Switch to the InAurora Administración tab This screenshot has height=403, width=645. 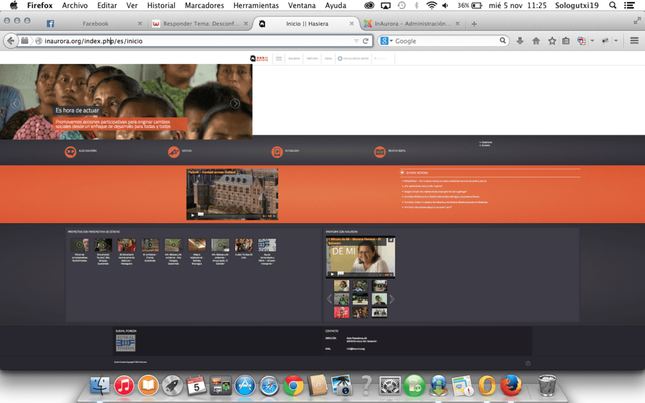point(412,24)
